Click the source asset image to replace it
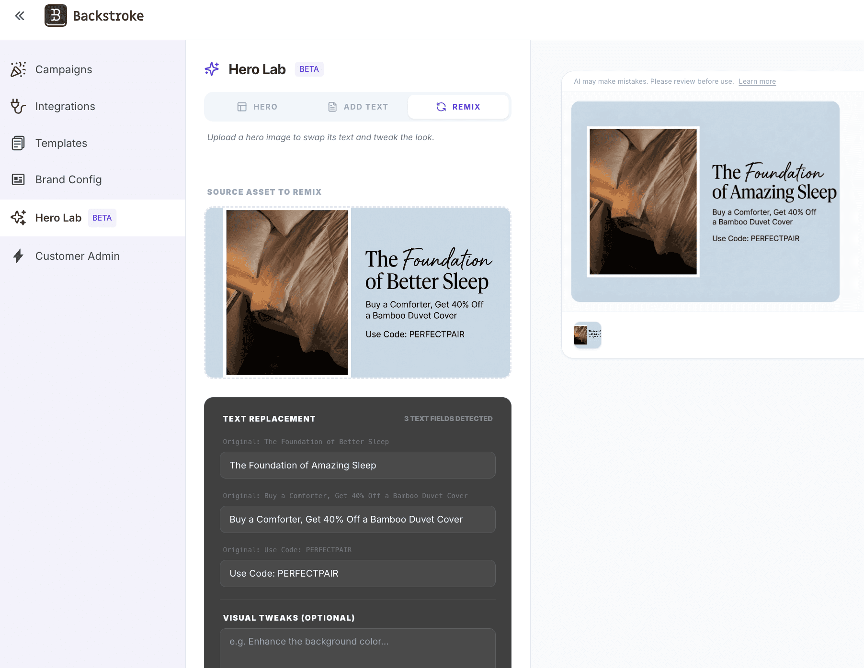864x668 pixels. (358, 292)
